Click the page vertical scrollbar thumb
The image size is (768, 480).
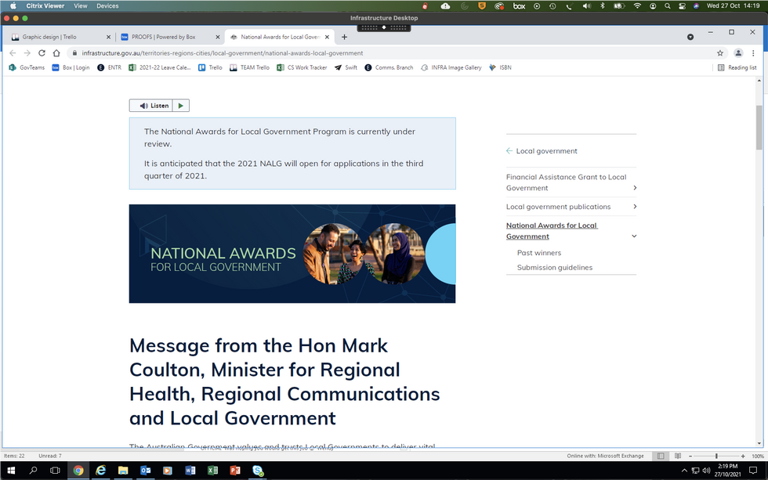(x=759, y=127)
